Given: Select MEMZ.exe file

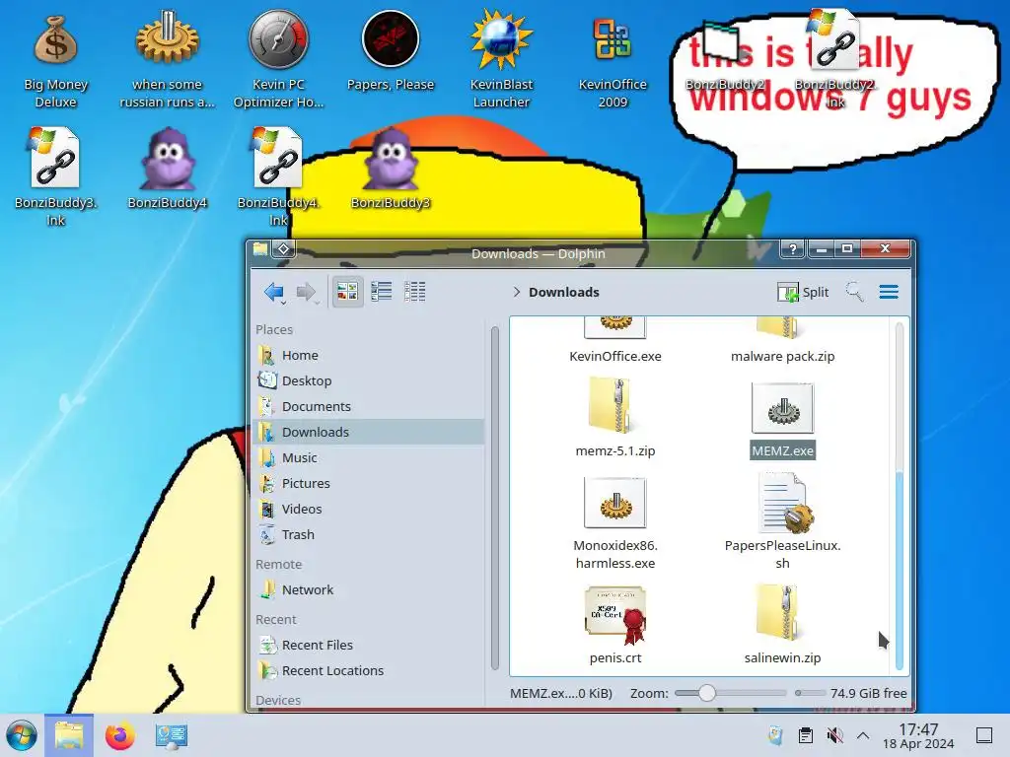Looking at the screenshot, I should click(782, 420).
